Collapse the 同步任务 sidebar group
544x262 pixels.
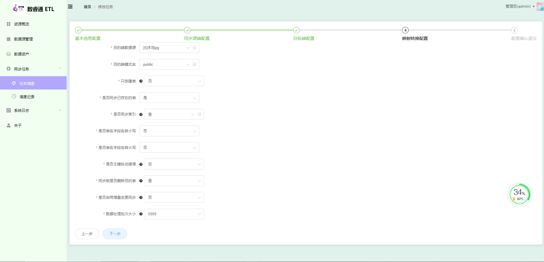click(33, 69)
